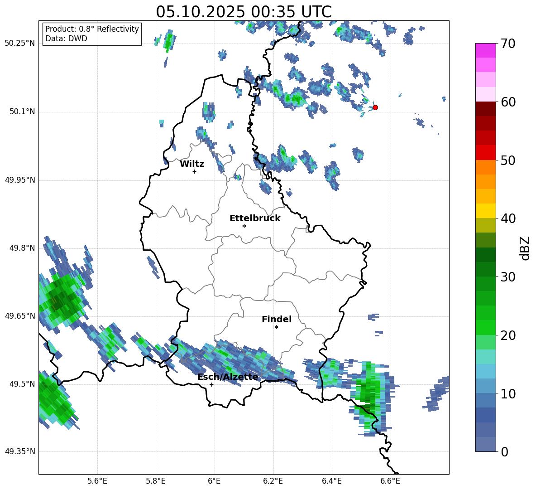The height and width of the screenshot is (490, 536).
Task: Click the 6.2°E longitude label
Action: pos(273,481)
